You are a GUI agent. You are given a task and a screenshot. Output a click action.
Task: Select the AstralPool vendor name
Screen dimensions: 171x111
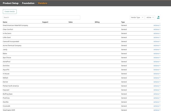(7, 62)
